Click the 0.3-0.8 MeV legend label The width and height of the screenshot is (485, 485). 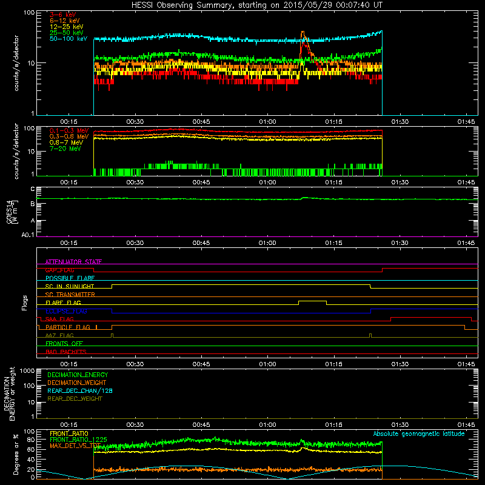tap(69, 136)
